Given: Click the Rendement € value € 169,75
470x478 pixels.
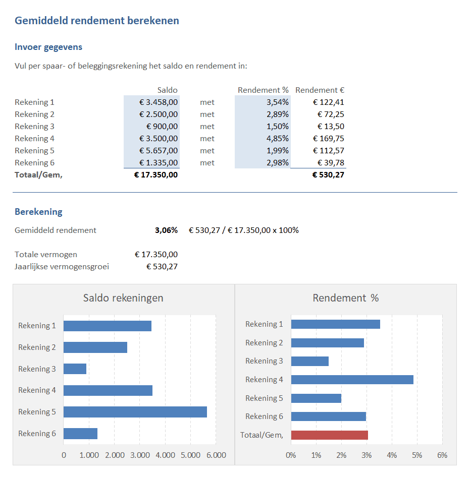Looking at the screenshot, I should coord(328,139).
